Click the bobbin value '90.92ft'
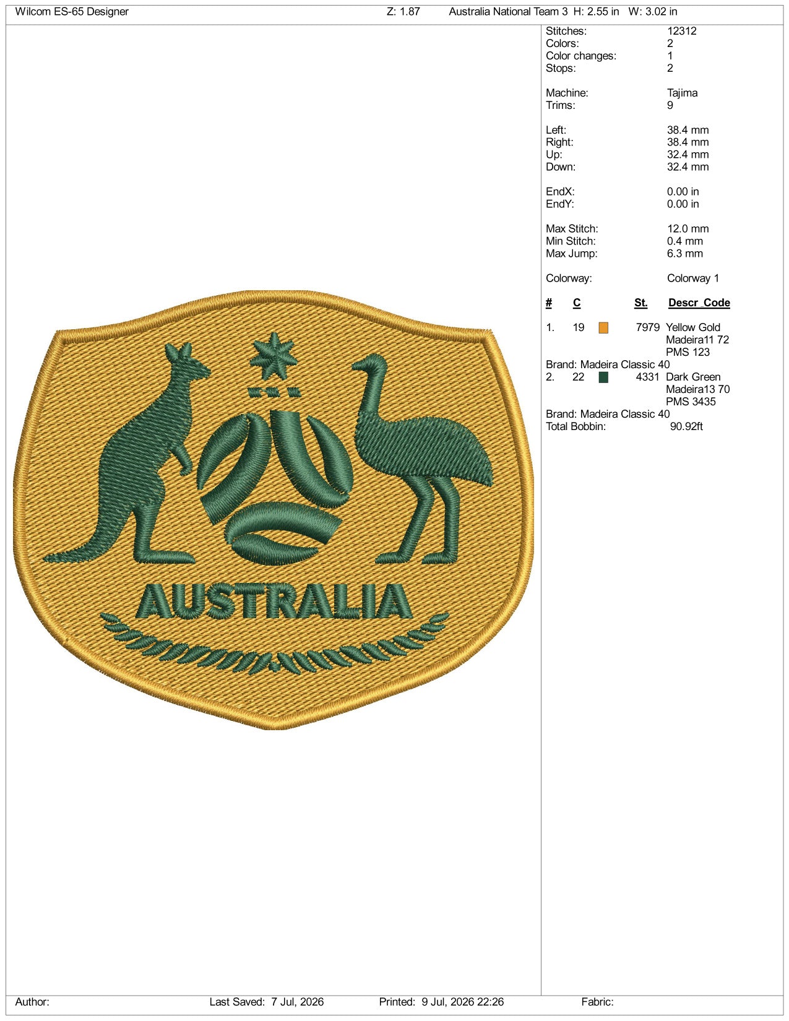This screenshot has width=789, height=1021. (x=686, y=427)
